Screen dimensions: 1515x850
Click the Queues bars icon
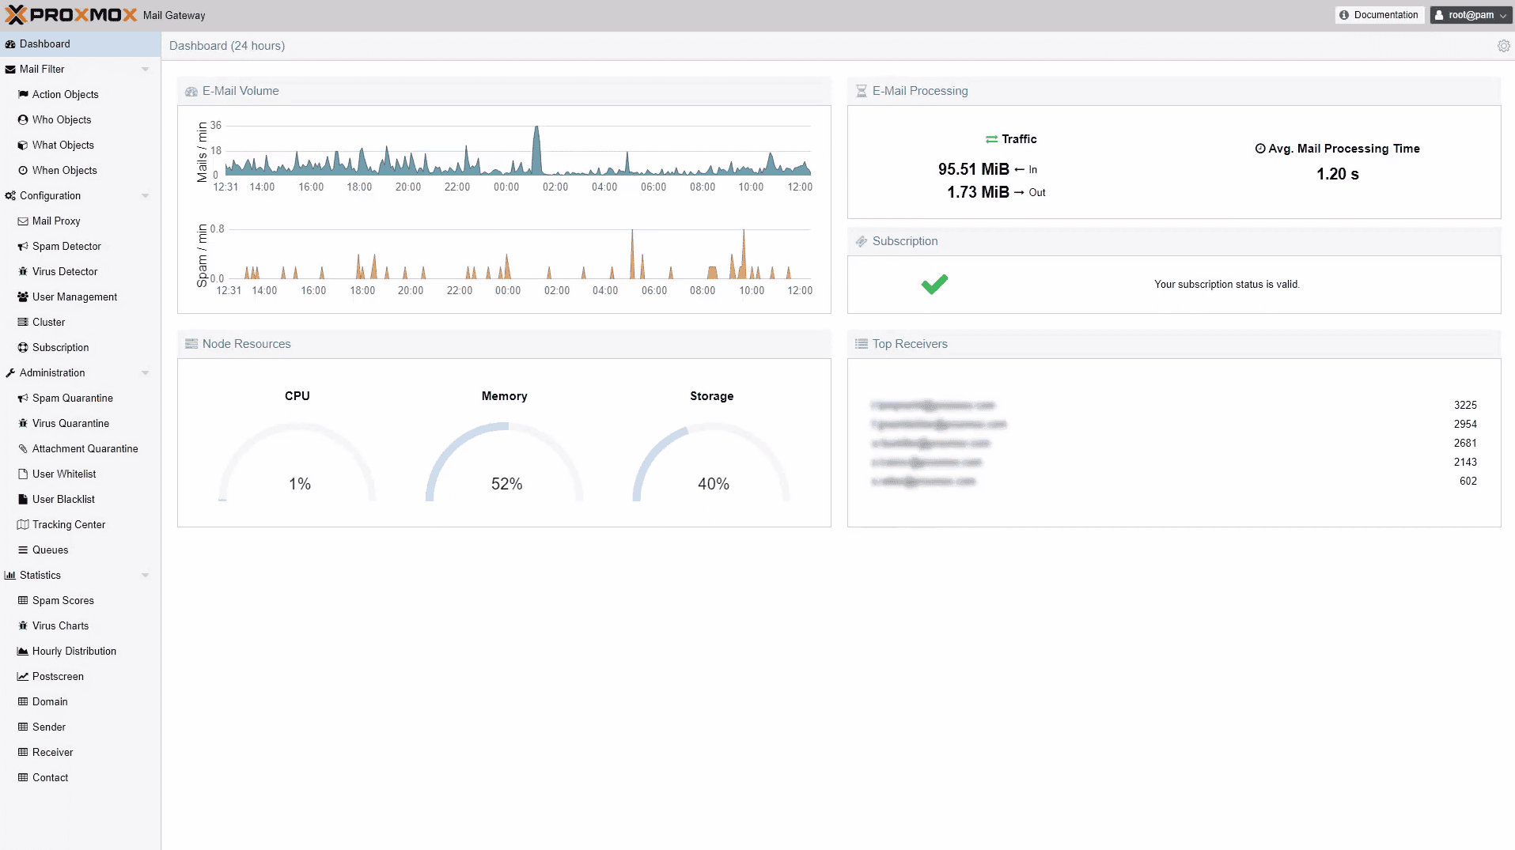tap(23, 550)
